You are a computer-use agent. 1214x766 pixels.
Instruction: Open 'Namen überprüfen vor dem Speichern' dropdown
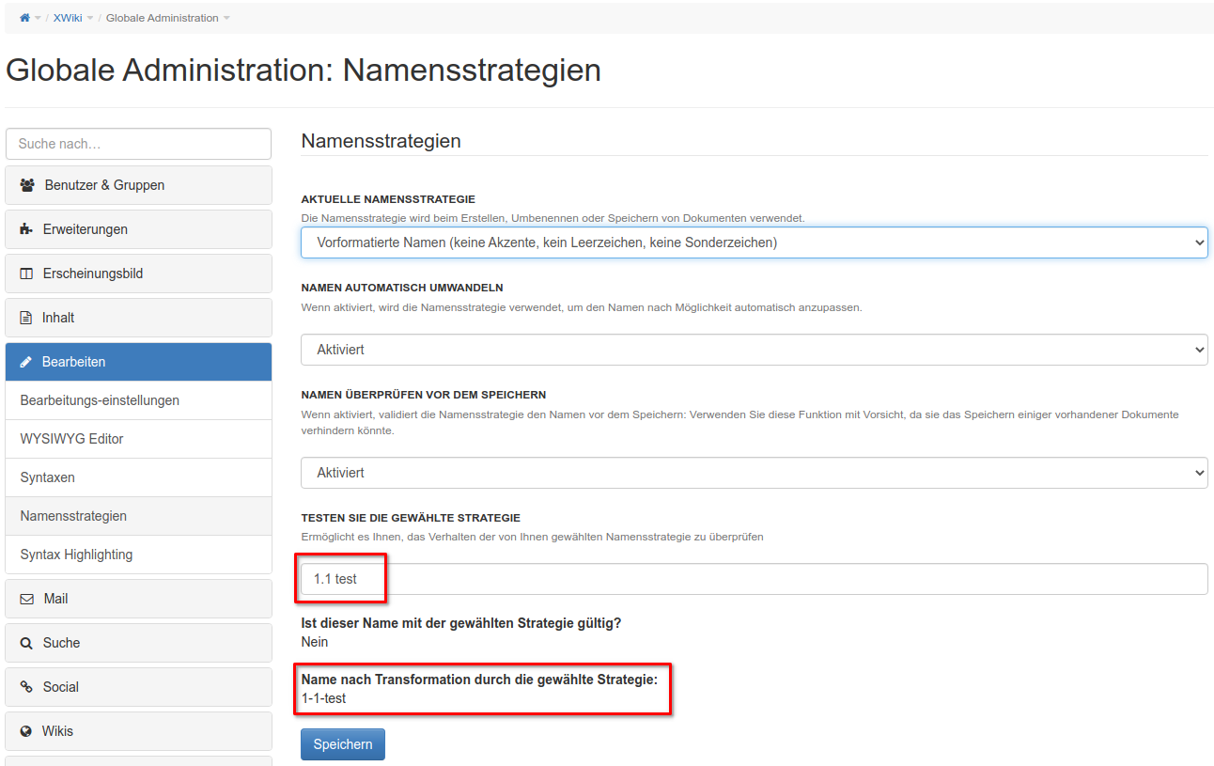(754, 473)
